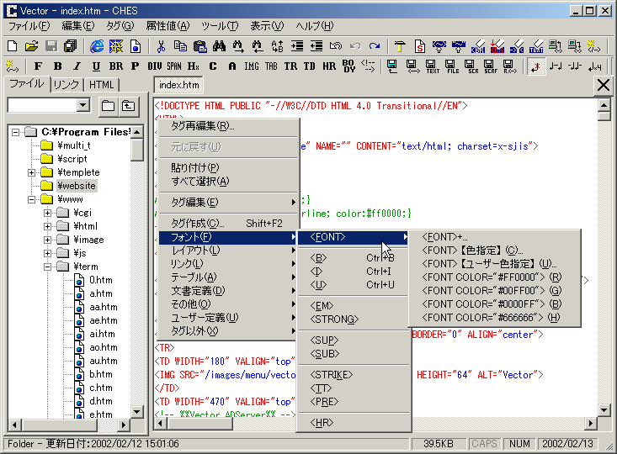
Task: Choose <PRE> from font submenu
Action: [354, 401]
